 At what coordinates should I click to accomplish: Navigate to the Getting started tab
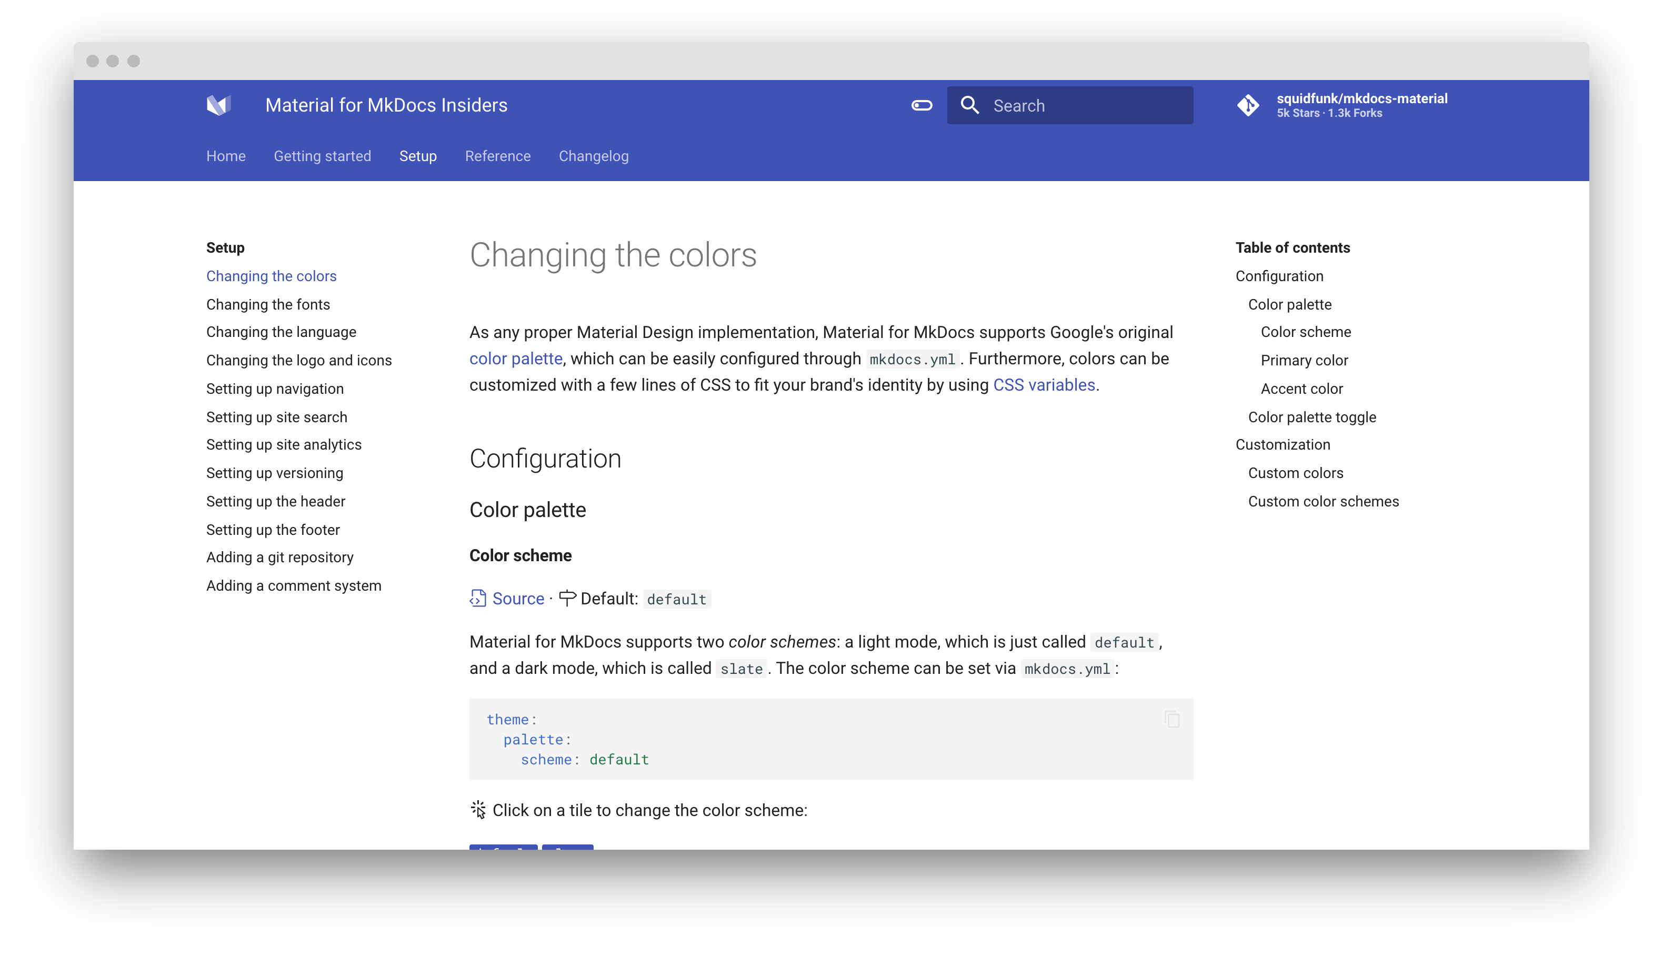pyautogui.click(x=322, y=156)
